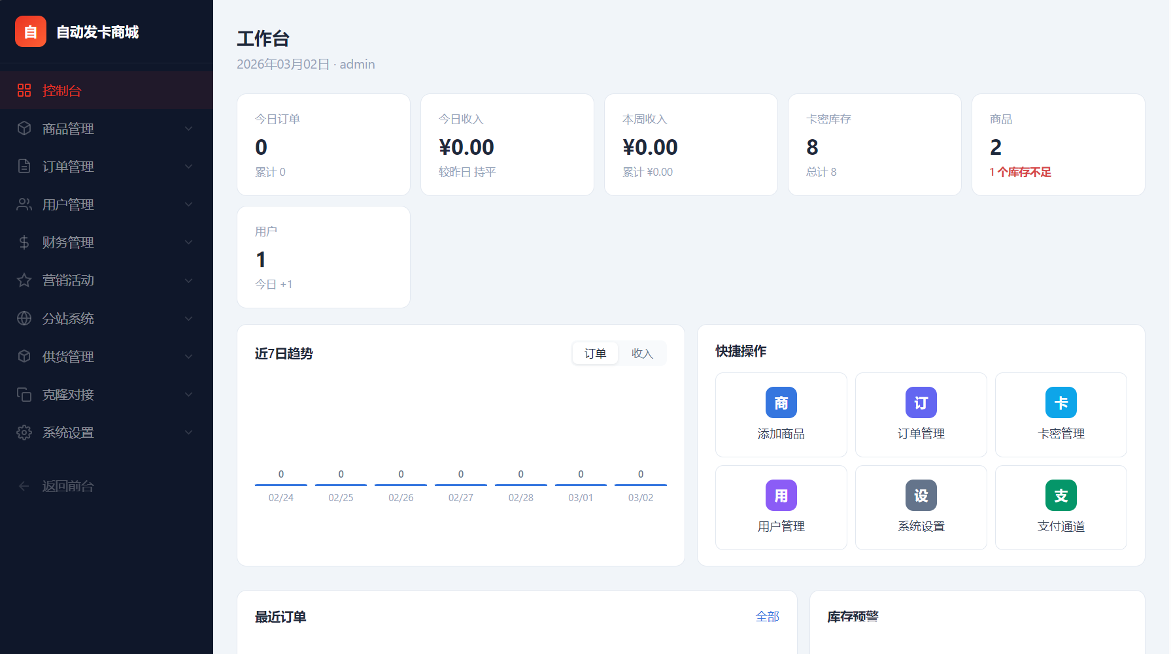Expand the 财务管理 chevron

click(188, 242)
